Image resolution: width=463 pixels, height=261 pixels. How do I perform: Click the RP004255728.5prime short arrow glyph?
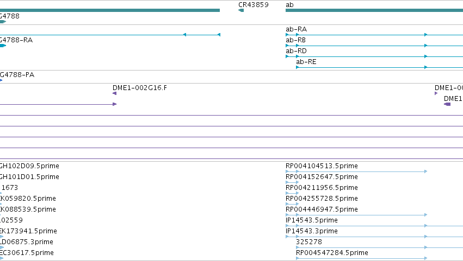pyautogui.click(x=292, y=204)
